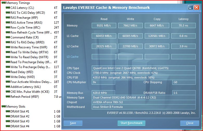The height and width of the screenshot is (131, 203).
Task: Click the Read To Write Delay icon
Action: tap(8, 52)
